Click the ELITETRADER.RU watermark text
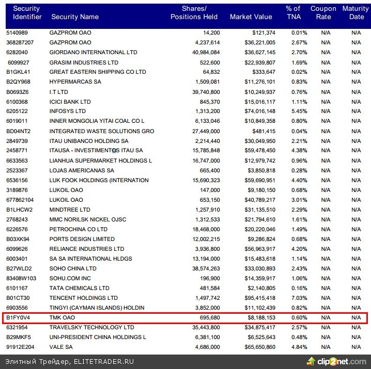The height and width of the screenshot is (369, 371). pyautogui.click(x=69, y=361)
